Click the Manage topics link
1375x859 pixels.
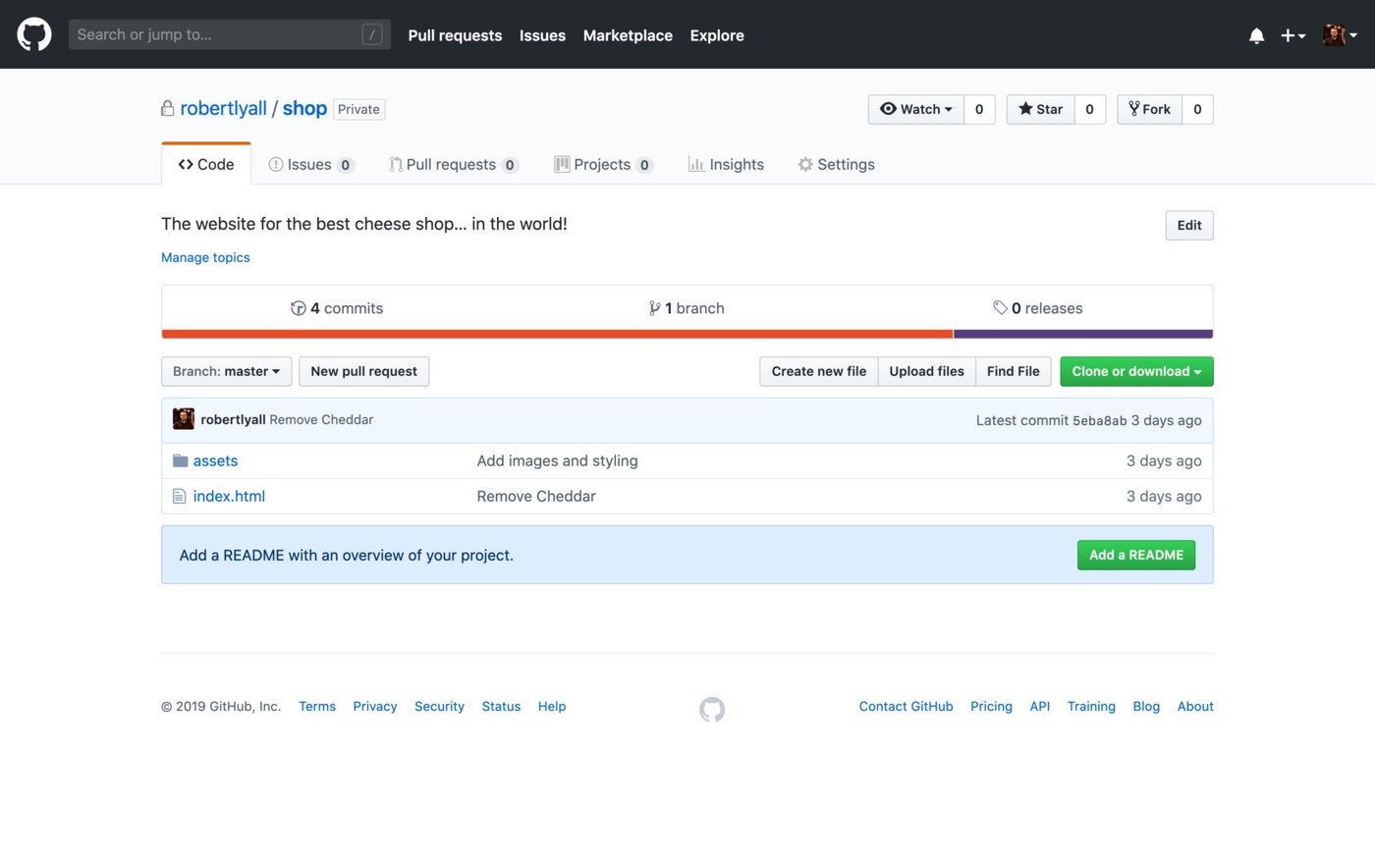pyautogui.click(x=205, y=257)
